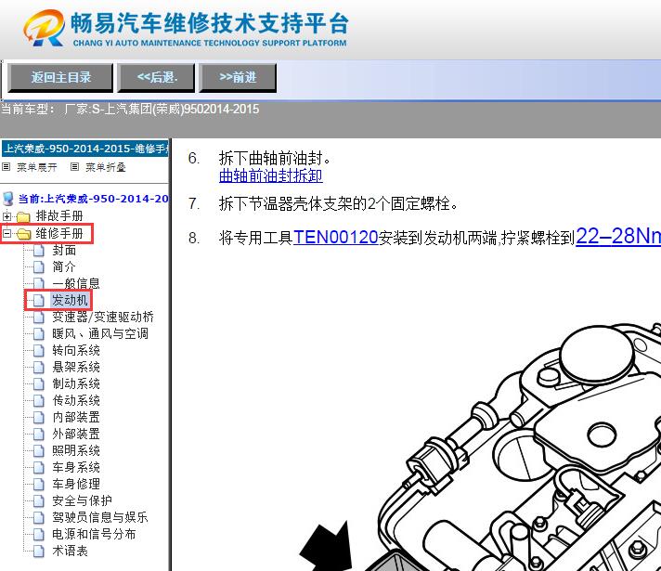Click the page icon beside 简介
Screen dimensions: 661x571
pyautogui.click(x=39, y=267)
